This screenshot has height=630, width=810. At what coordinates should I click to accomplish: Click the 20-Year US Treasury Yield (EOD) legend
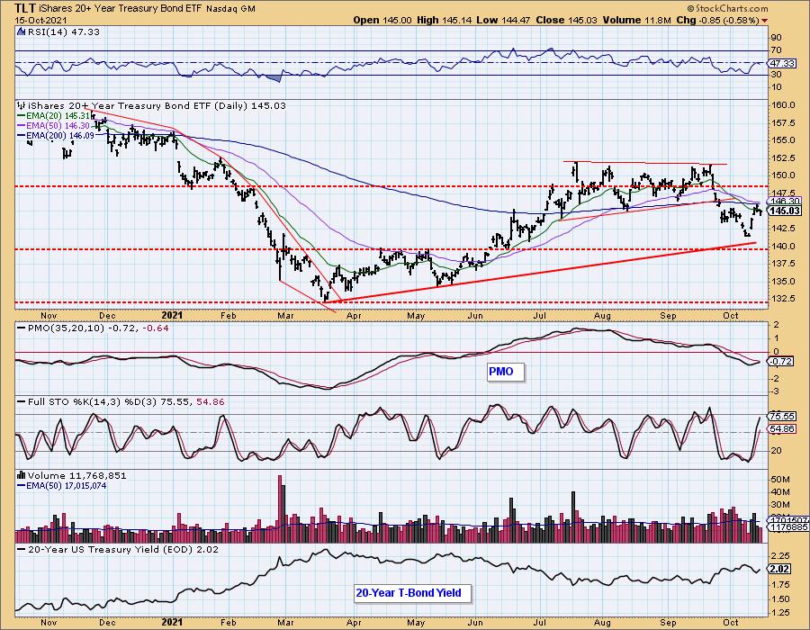tap(123, 549)
